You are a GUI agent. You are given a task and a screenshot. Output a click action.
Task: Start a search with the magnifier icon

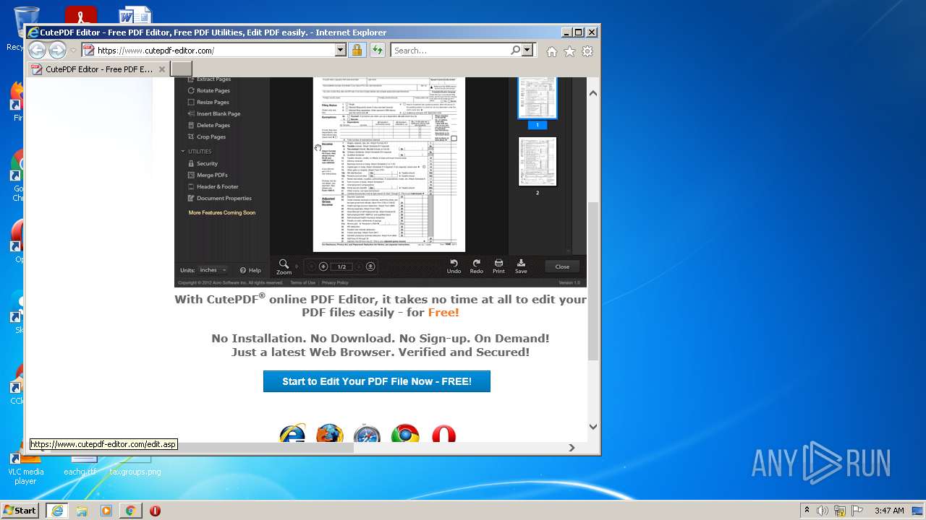515,50
